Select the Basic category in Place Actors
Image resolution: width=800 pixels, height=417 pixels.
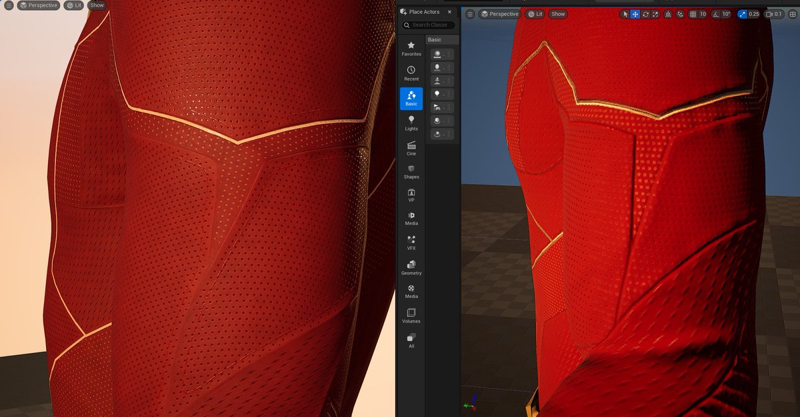click(x=411, y=99)
